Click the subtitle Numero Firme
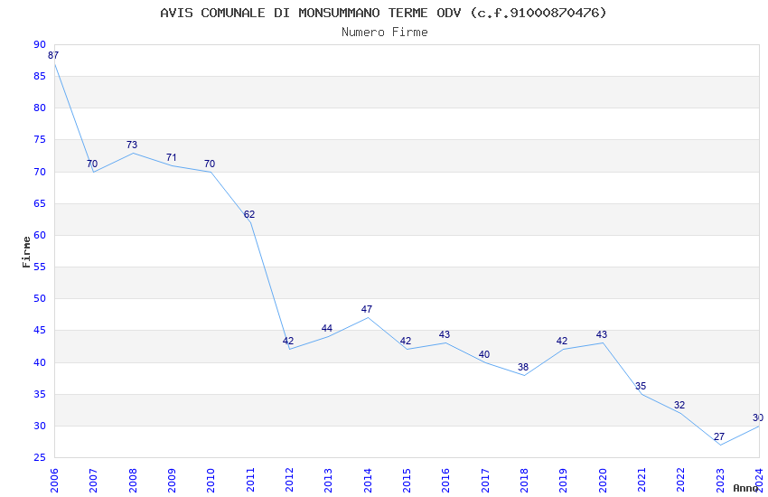Image resolution: width=768 pixels, height=497 pixels. click(385, 33)
